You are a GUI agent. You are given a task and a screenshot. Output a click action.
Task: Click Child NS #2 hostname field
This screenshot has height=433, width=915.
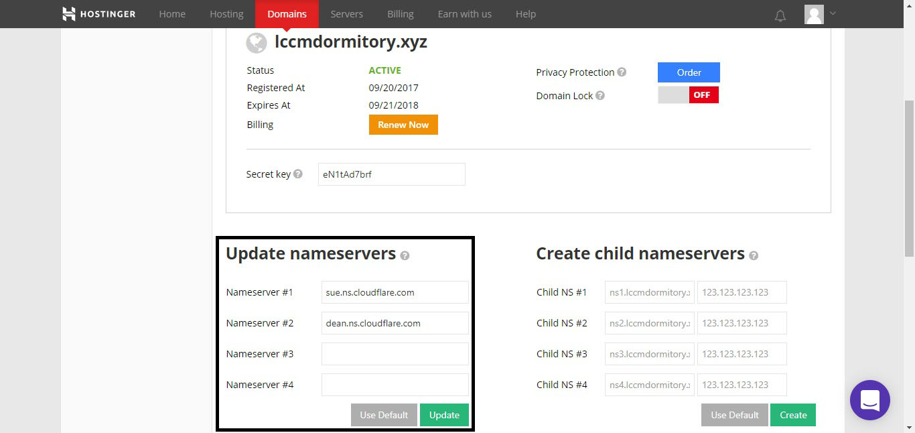point(650,323)
